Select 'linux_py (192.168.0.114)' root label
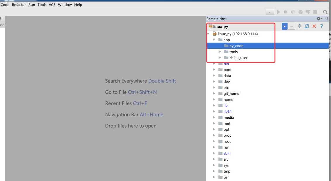 tap(238, 34)
